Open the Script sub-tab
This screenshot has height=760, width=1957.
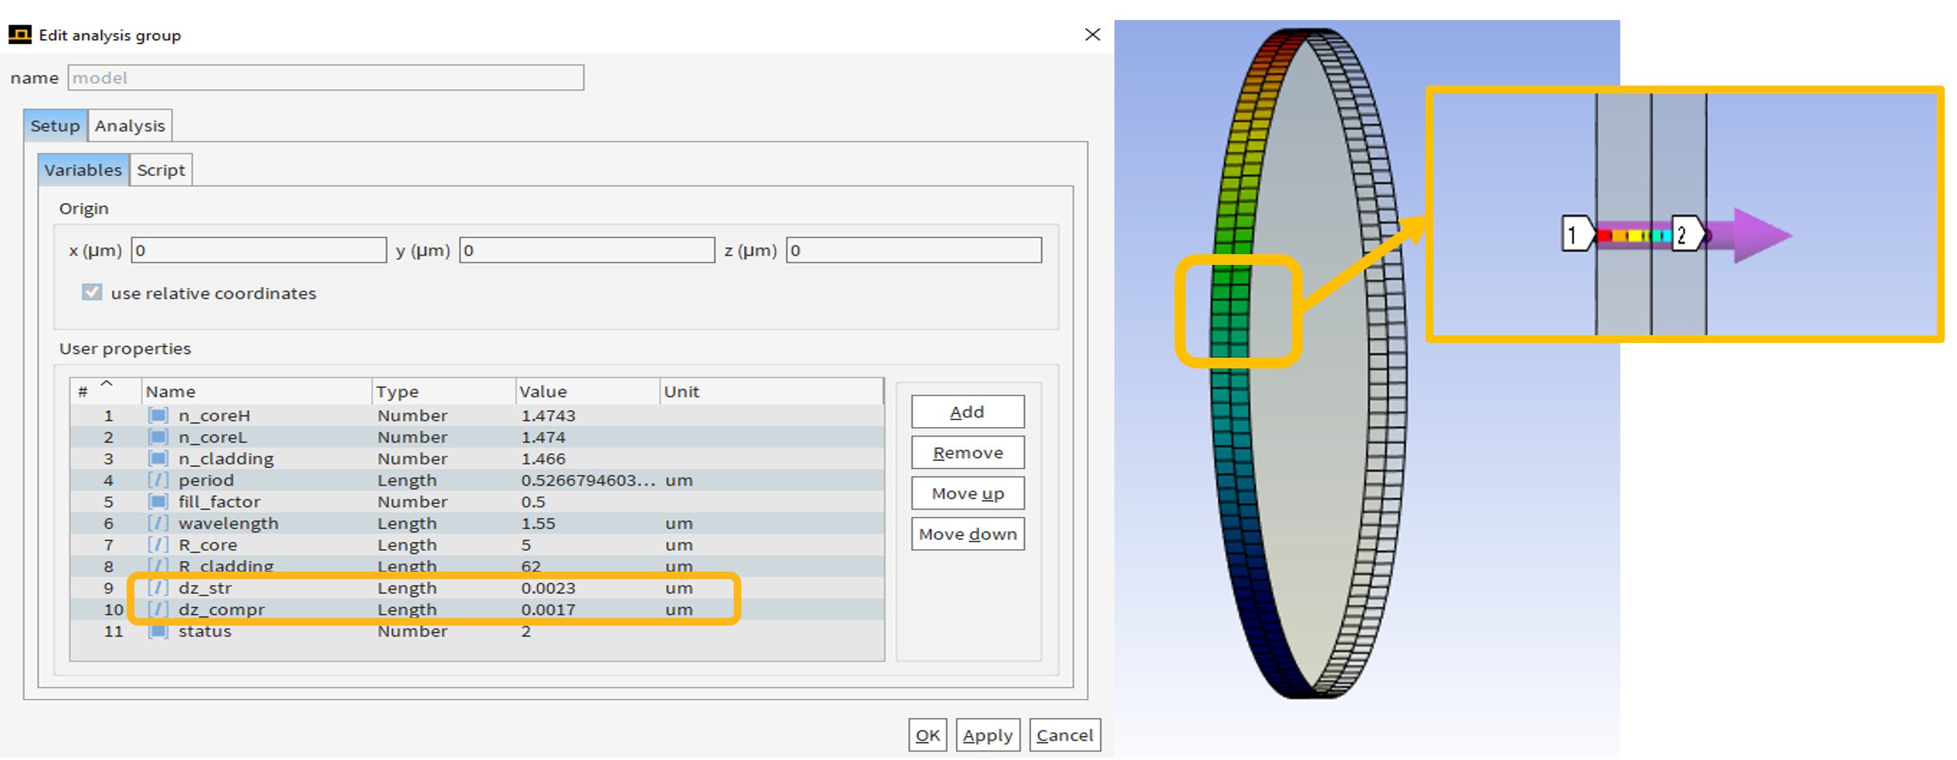point(161,170)
